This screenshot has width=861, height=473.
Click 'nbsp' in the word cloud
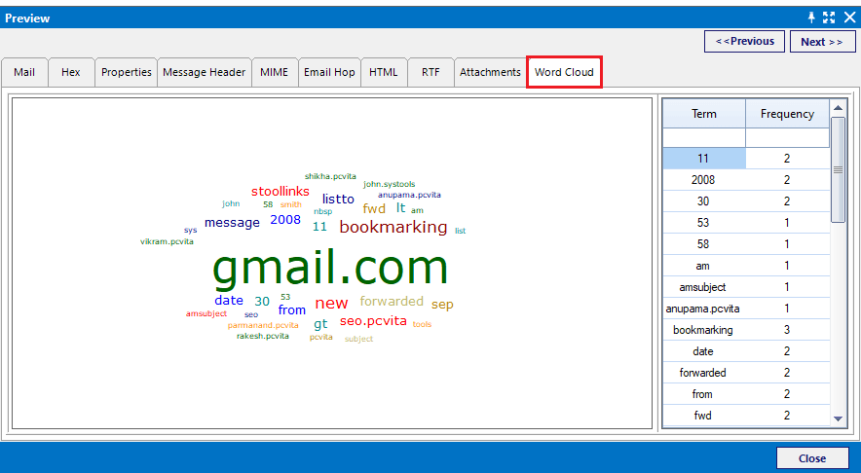click(x=323, y=212)
